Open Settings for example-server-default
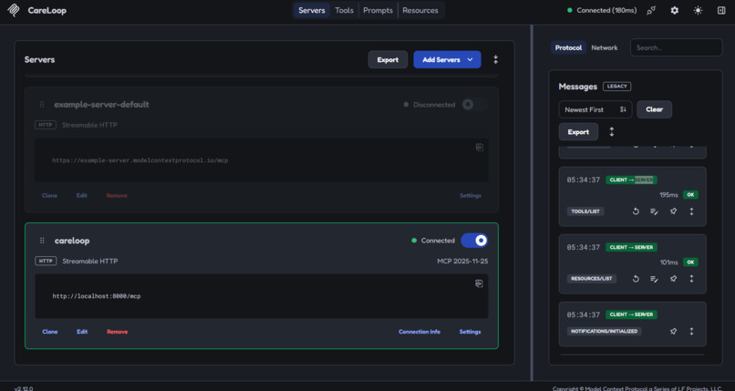Screen dimensions: 735x391 point(471,195)
